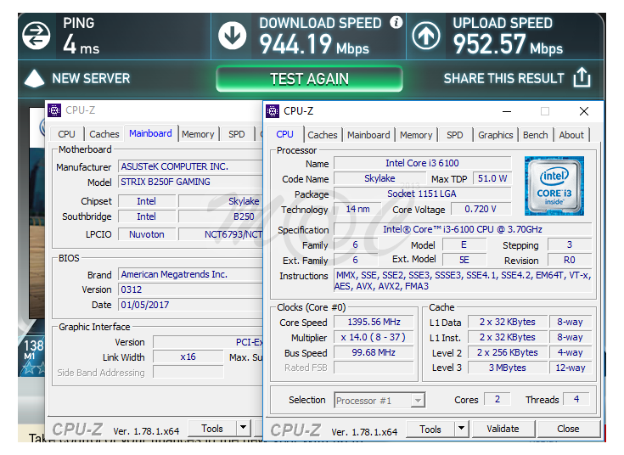
Task: Switch to Graphics tab
Action: point(496,135)
